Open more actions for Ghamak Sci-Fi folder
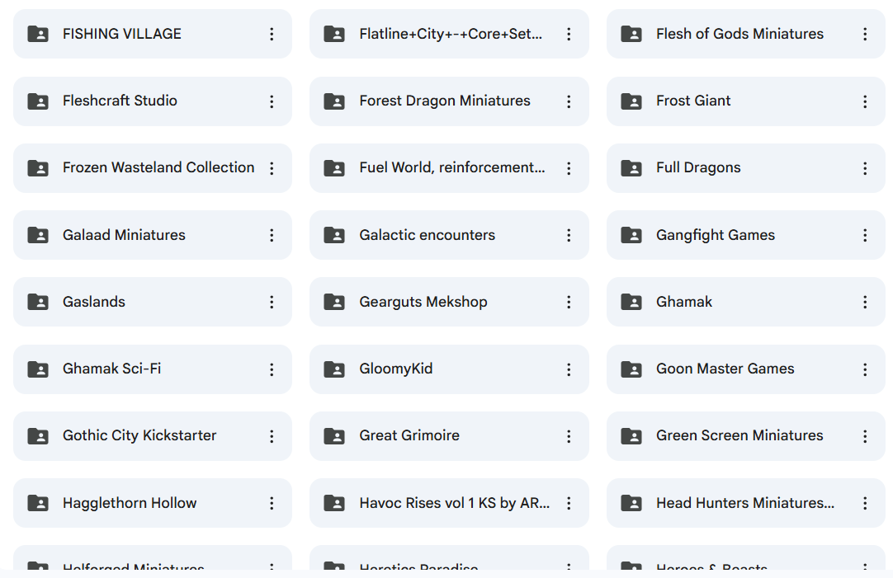This screenshot has width=893, height=578. pos(272,369)
